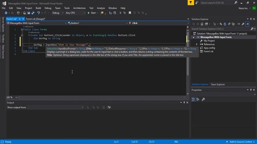Open the Build menu
This screenshot has width=257, height=144.
(x=38, y=8)
